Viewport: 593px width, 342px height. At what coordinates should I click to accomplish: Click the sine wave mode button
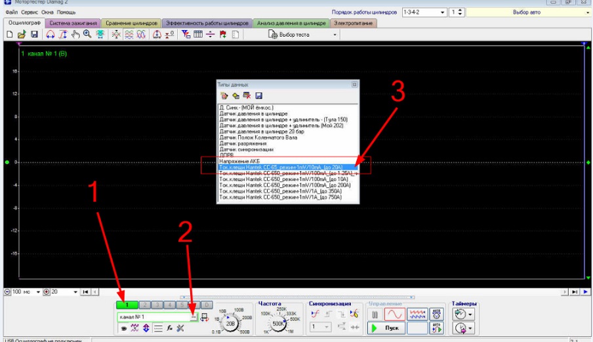[x=395, y=314]
